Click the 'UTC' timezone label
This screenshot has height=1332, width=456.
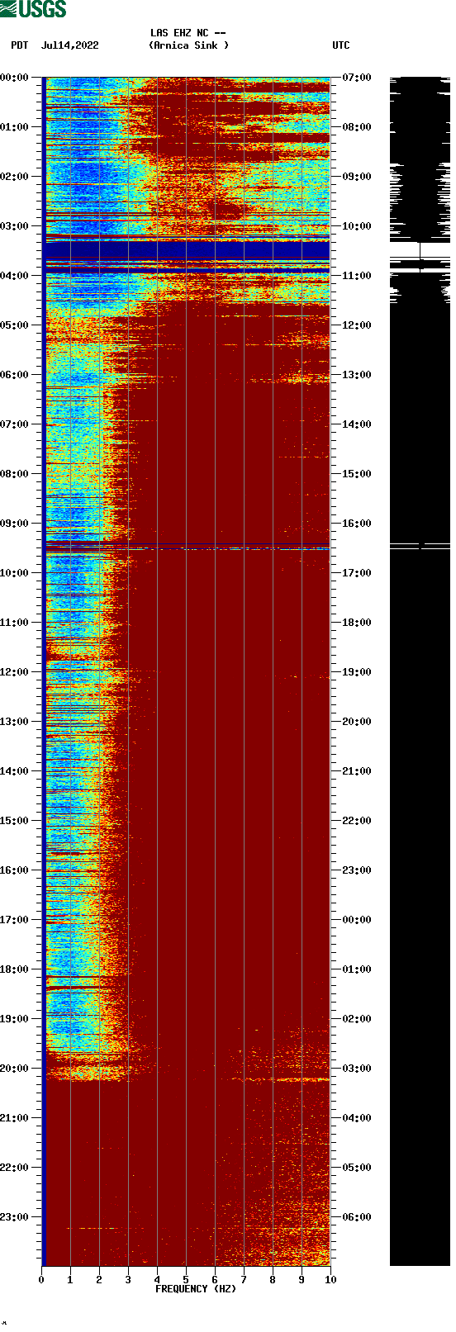341,45
